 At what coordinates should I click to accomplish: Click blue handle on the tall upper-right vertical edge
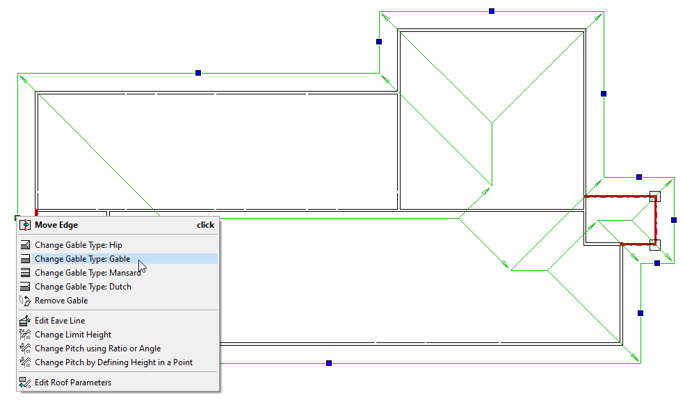click(x=604, y=94)
